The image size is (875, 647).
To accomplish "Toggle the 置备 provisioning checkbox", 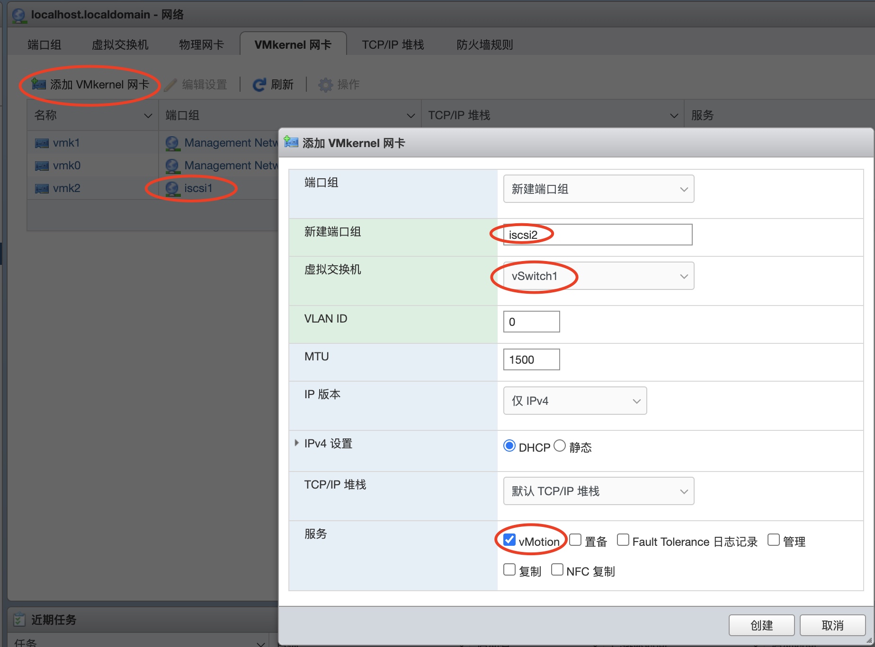I will pos(575,540).
